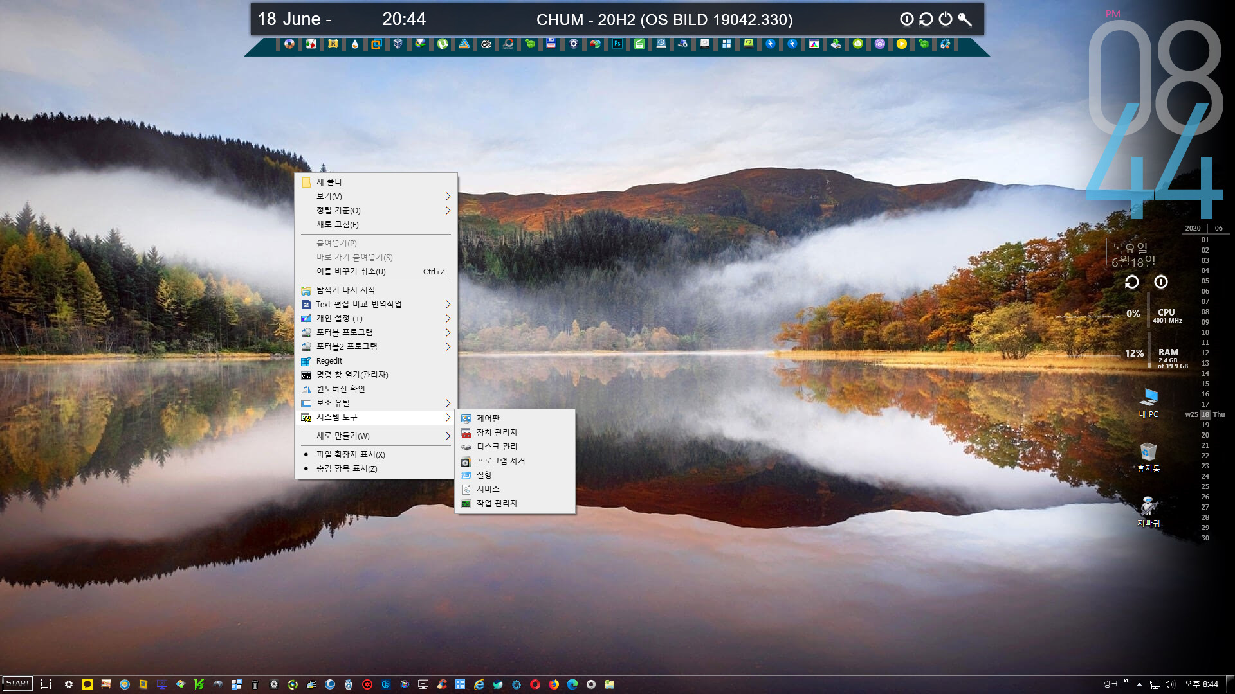
Task: Click the 링크 toolbar label
Action: point(1111,684)
